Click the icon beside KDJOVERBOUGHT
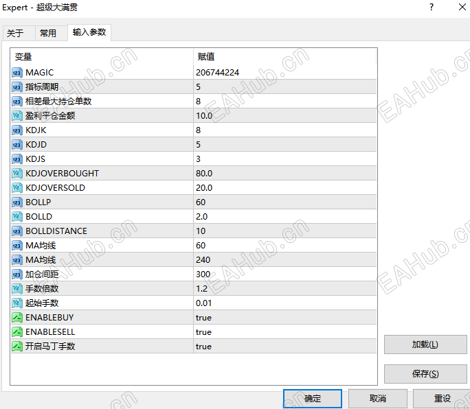Image resolution: width=470 pixels, height=409 pixels. tap(16, 174)
